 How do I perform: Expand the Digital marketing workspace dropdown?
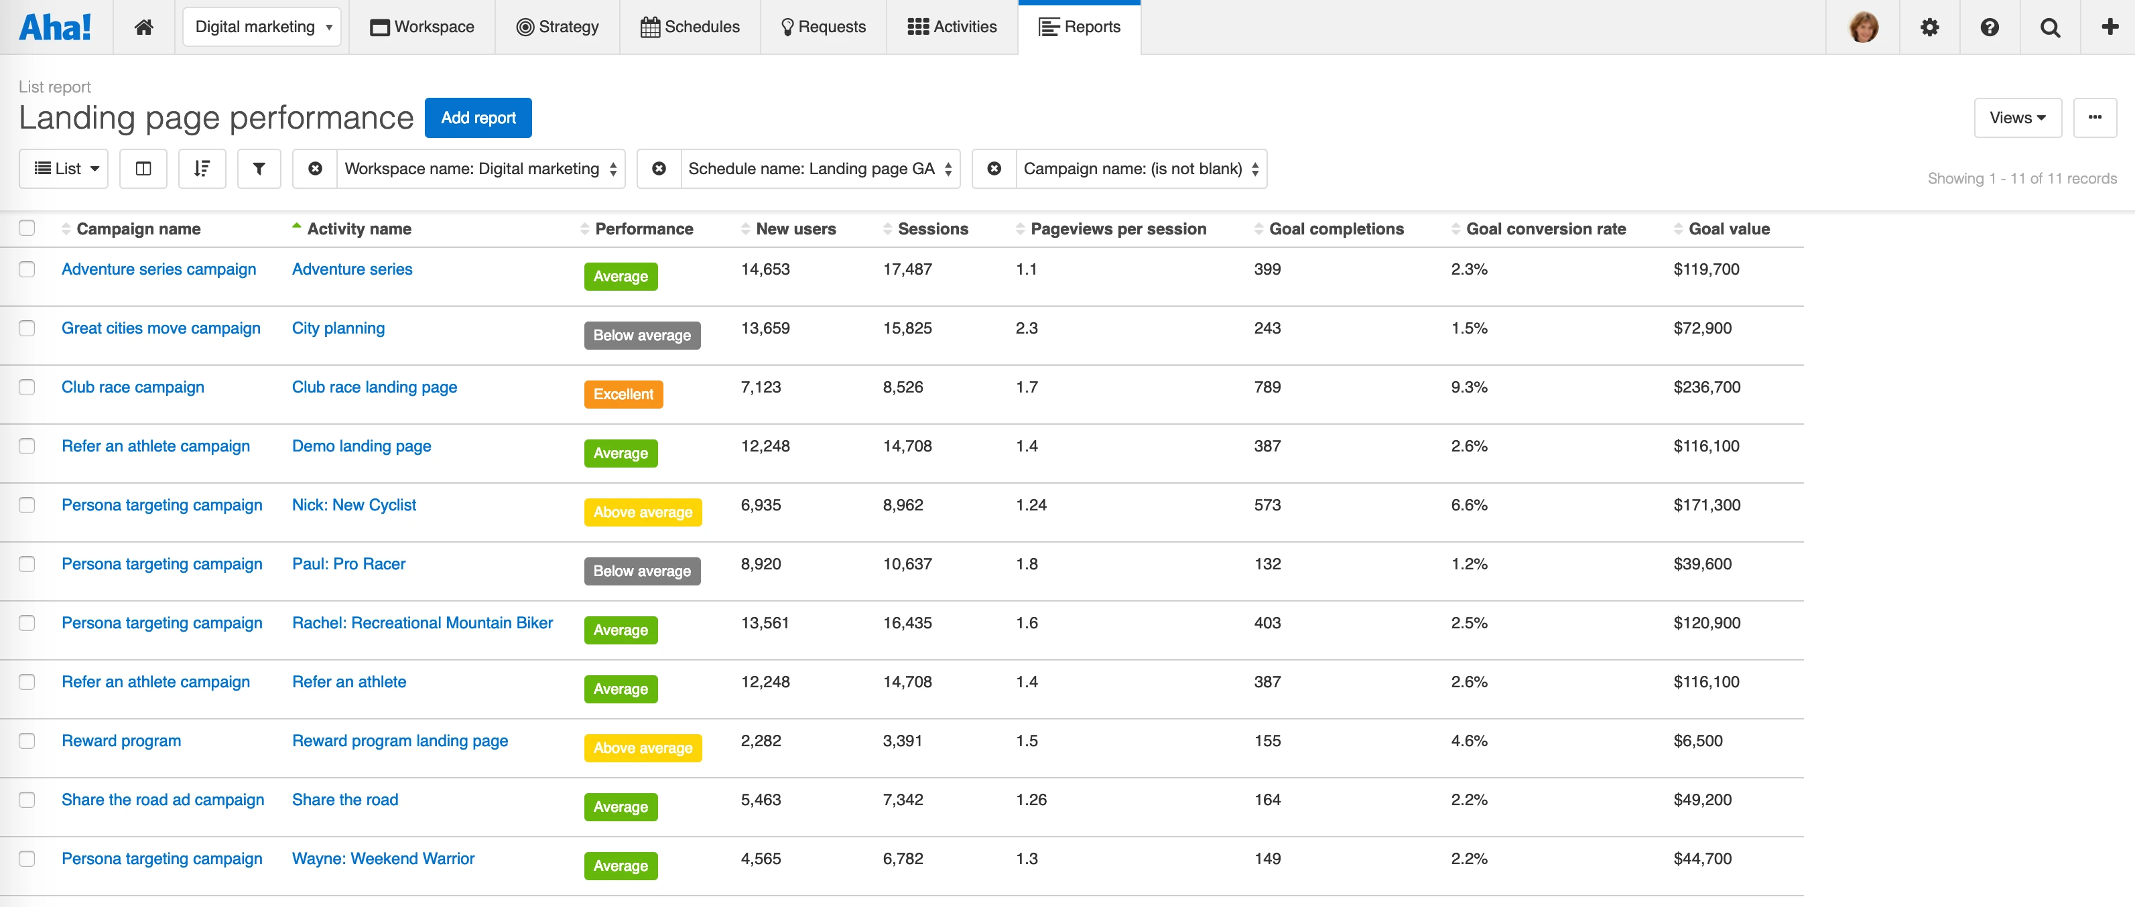pos(262,27)
